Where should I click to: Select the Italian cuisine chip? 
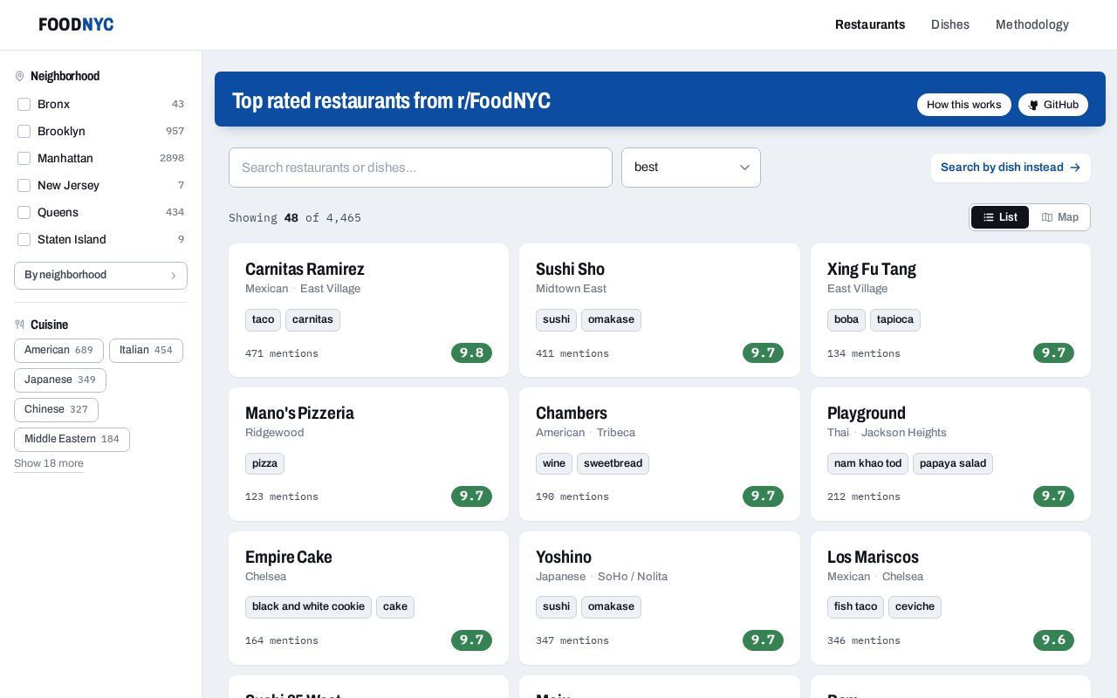[x=146, y=351]
